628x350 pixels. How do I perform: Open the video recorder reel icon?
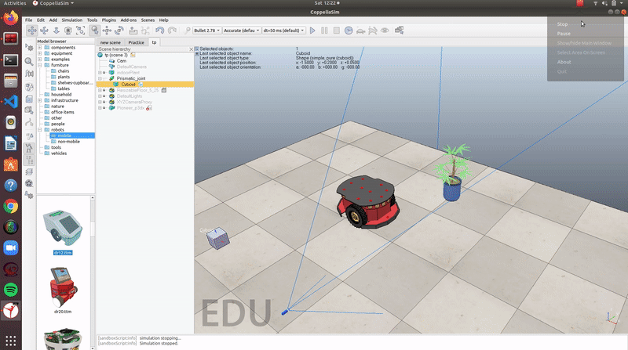coord(29,183)
